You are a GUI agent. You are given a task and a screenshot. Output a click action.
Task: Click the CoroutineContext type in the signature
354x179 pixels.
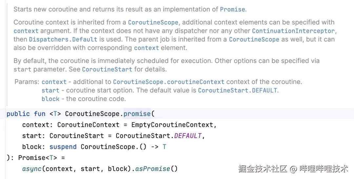pyautogui.click(x=88, y=125)
